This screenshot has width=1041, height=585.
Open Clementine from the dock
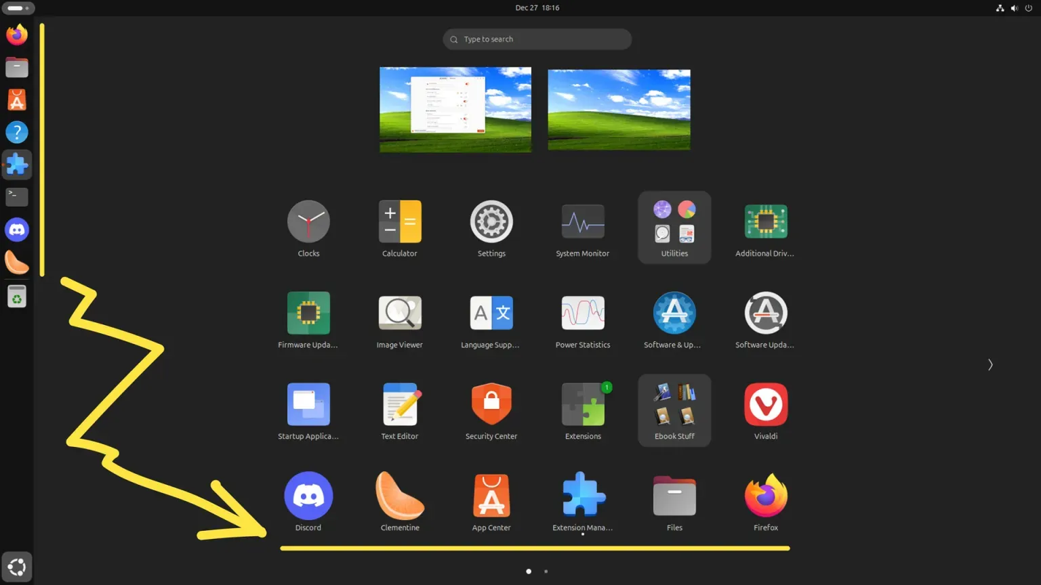[x=17, y=262]
